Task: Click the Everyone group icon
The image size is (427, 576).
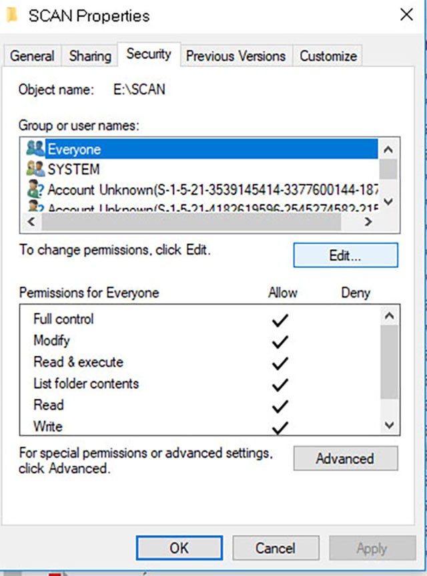Action: tap(35, 148)
